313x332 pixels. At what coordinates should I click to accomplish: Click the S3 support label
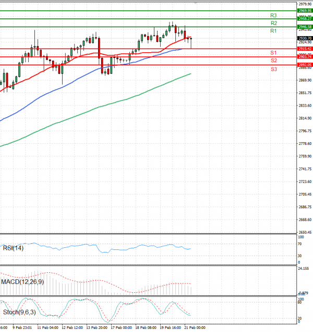[274, 69]
